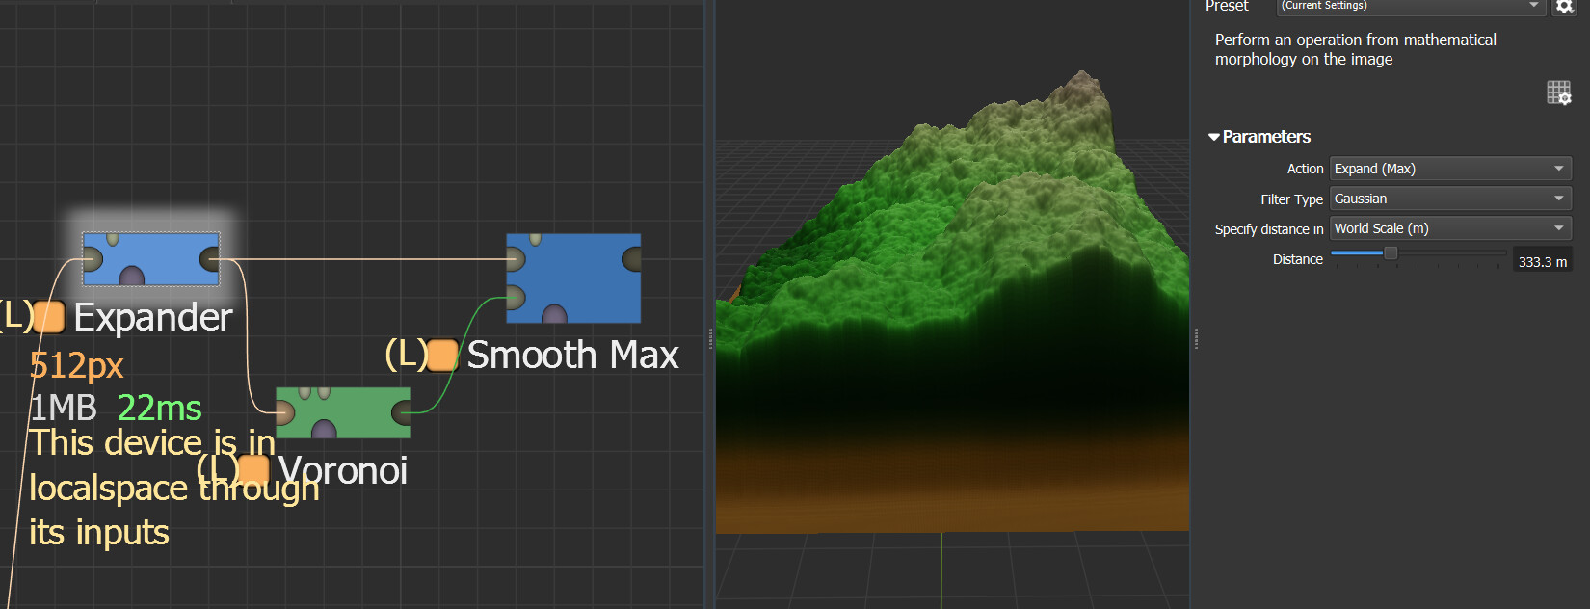Toggle the orange square beside Voronoi label
This screenshot has width=1590, height=609.
[253, 469]
